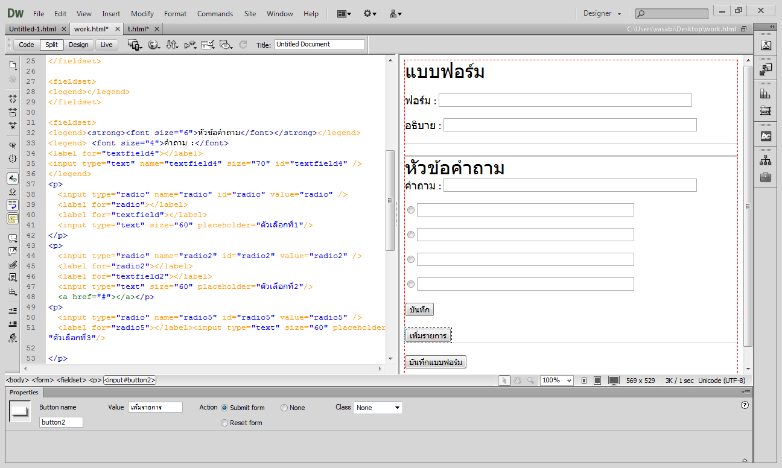Click Remove Comment icon
This screenshot has width=782, height=468.
13,251
